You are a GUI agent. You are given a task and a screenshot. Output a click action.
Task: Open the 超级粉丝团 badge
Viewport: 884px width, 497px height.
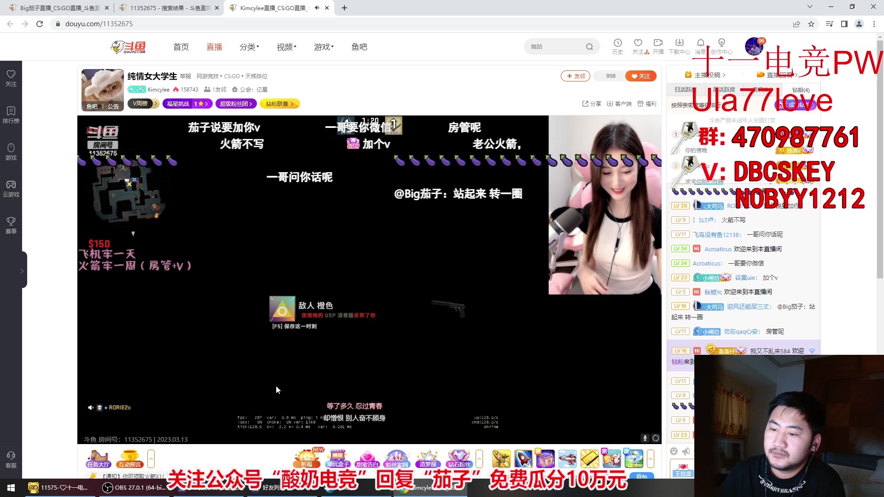(x=236, y=104)
